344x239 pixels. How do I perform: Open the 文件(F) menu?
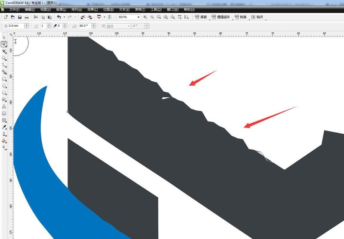14,9
